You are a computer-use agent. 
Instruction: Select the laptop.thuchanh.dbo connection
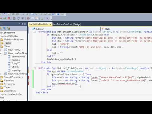(x=11, y=94)
